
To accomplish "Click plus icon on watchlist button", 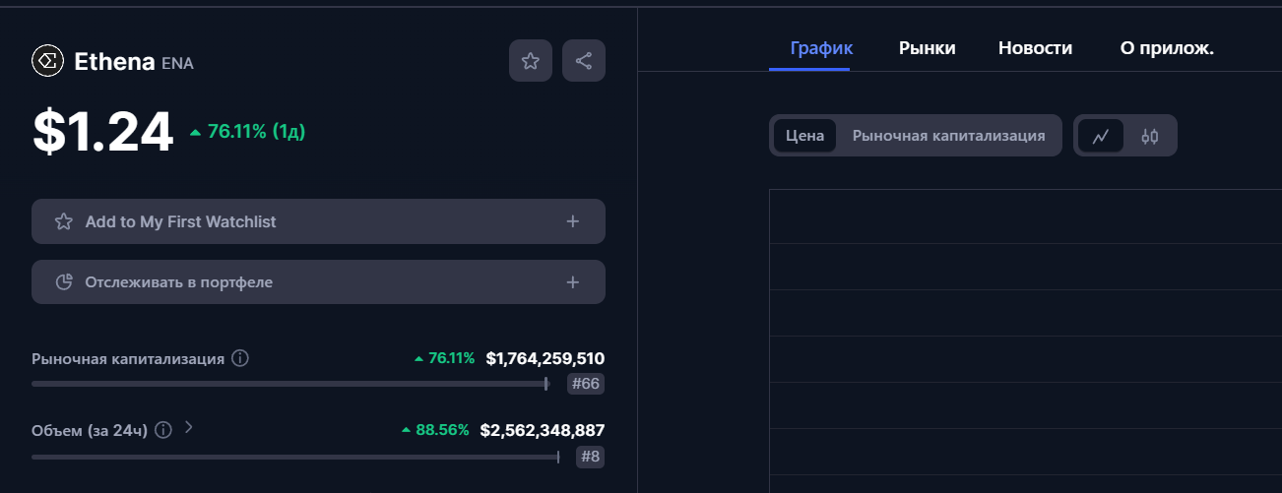I will (x=573, y=221).
